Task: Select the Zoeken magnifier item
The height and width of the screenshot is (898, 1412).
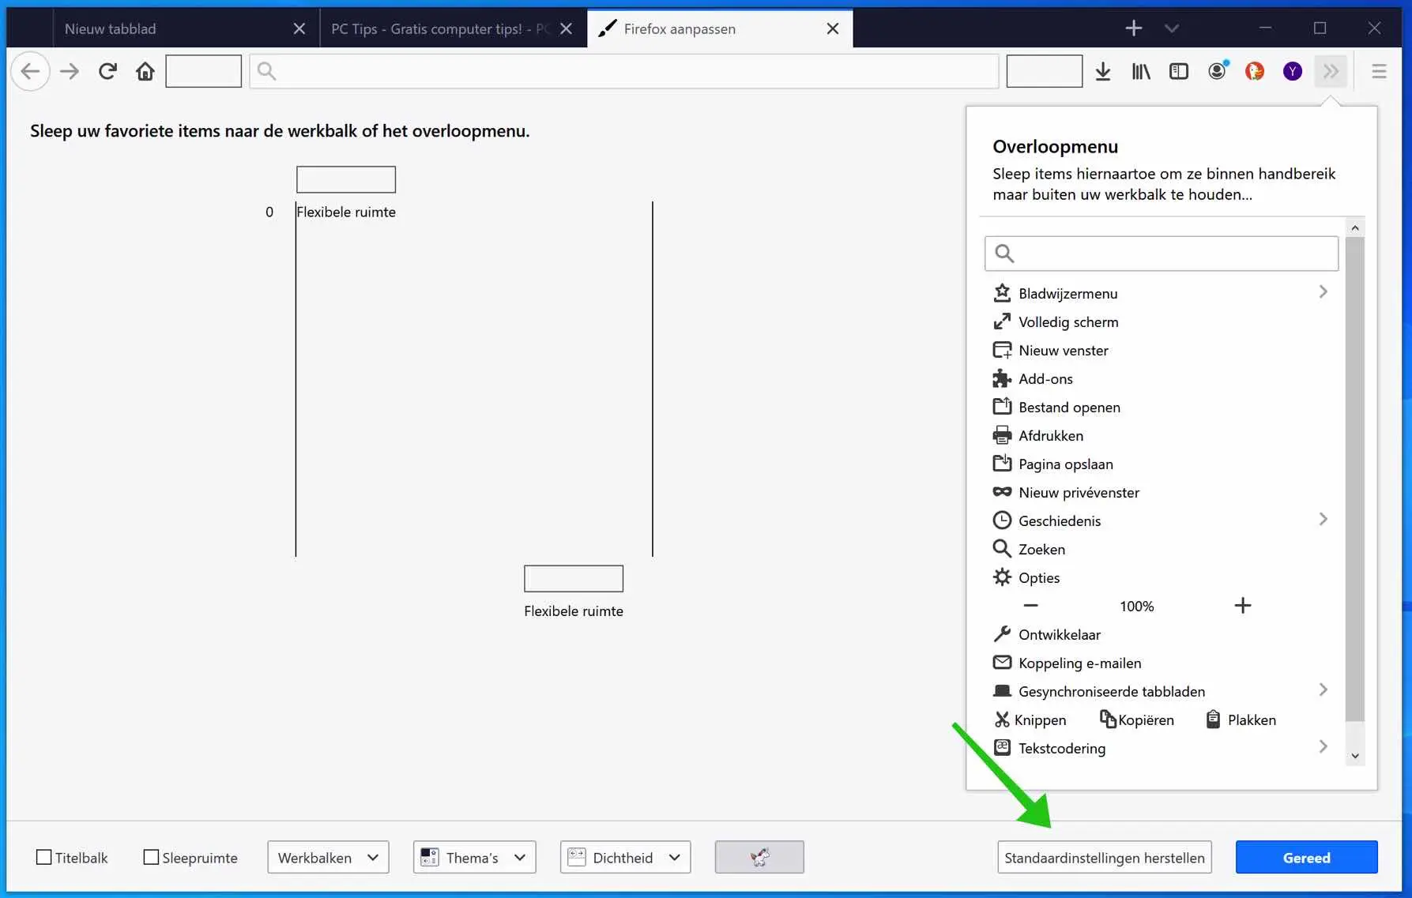Action: point(1162,549)
